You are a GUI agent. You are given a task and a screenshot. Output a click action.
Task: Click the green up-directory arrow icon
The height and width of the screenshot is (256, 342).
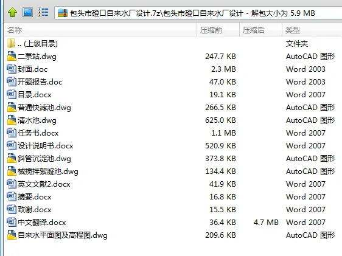(x=12, y=12)
